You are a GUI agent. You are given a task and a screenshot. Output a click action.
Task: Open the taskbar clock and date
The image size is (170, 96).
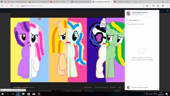pyautogui.click(x=161, y=94)
